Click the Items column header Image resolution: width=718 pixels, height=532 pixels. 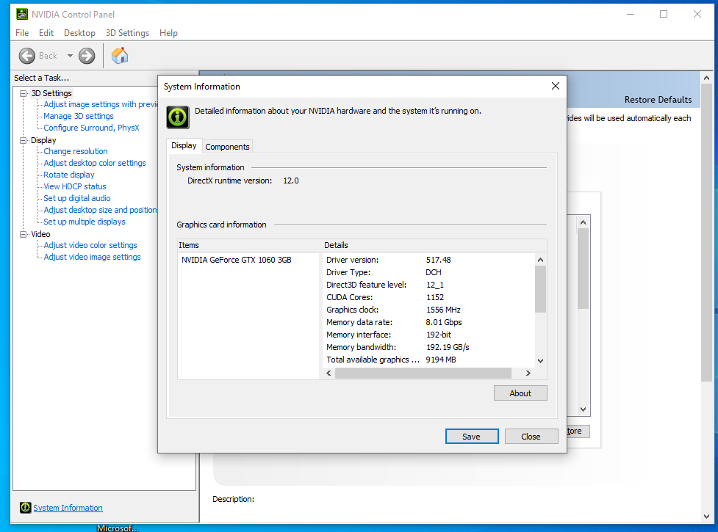tap(250, 245)
